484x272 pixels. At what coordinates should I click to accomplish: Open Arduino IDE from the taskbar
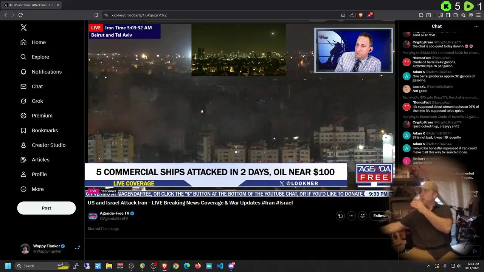tap(209, 266)
